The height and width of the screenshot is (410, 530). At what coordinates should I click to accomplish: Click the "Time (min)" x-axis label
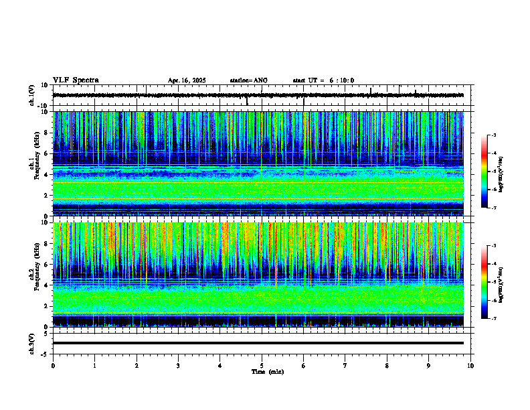pyautogui.click(x=268, y=372)
